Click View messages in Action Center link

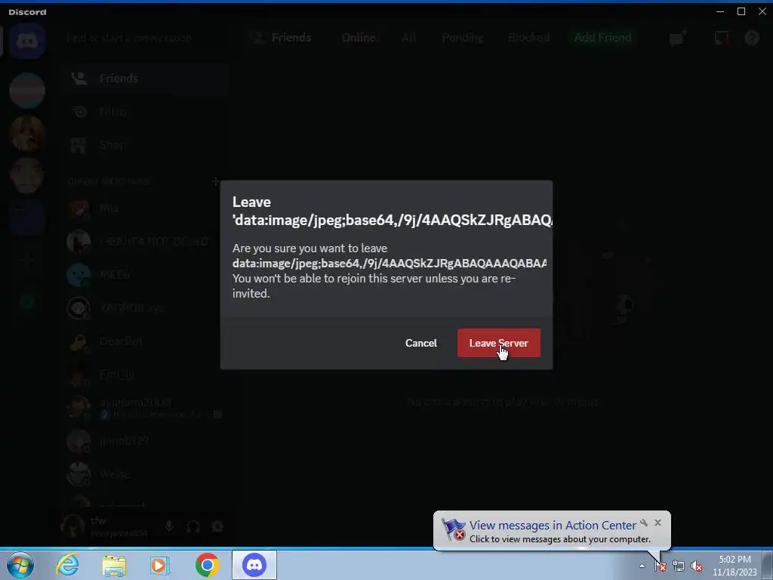pyautogui.click(x=553, y=526)
